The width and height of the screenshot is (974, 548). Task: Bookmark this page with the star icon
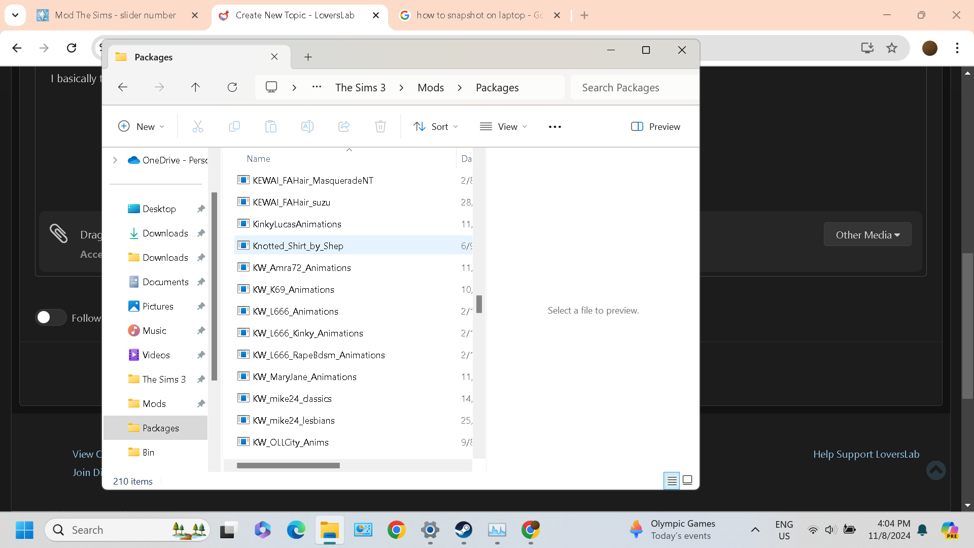(x=892, y=48)
